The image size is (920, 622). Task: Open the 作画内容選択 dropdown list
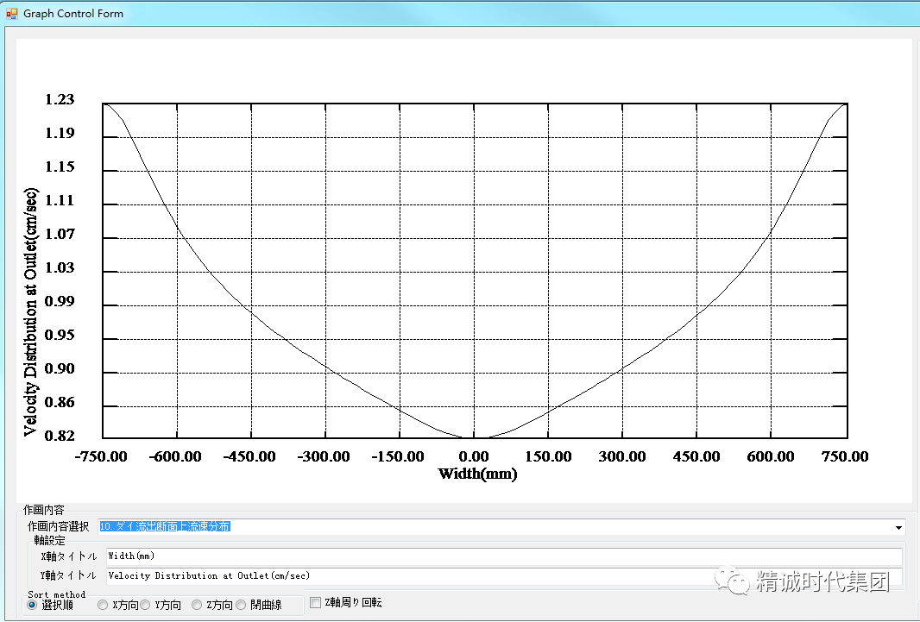(x=898, y=527)
